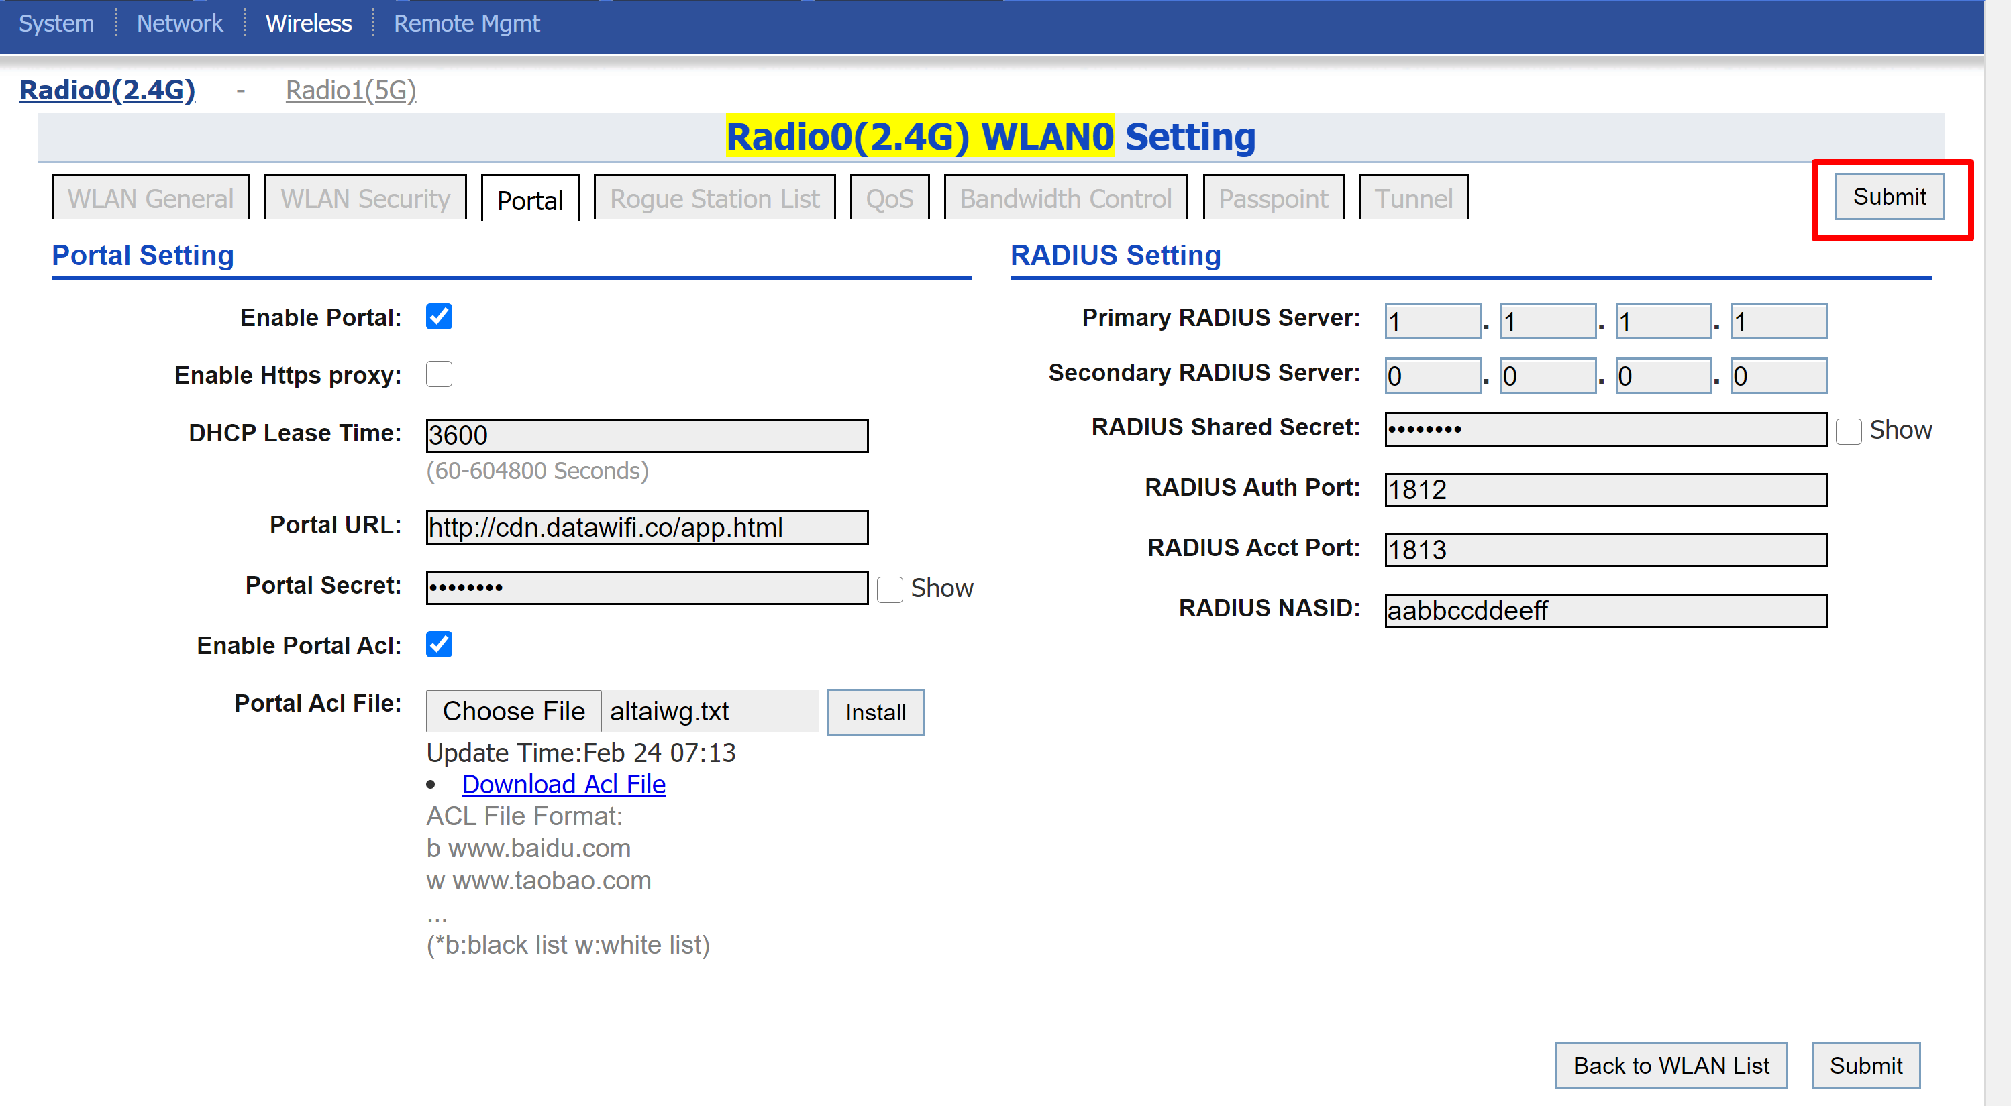The width and height of the screenshot is (2011, 1106).
Task: Click the Back to WLAN List button
Action: (1671, 1065)
